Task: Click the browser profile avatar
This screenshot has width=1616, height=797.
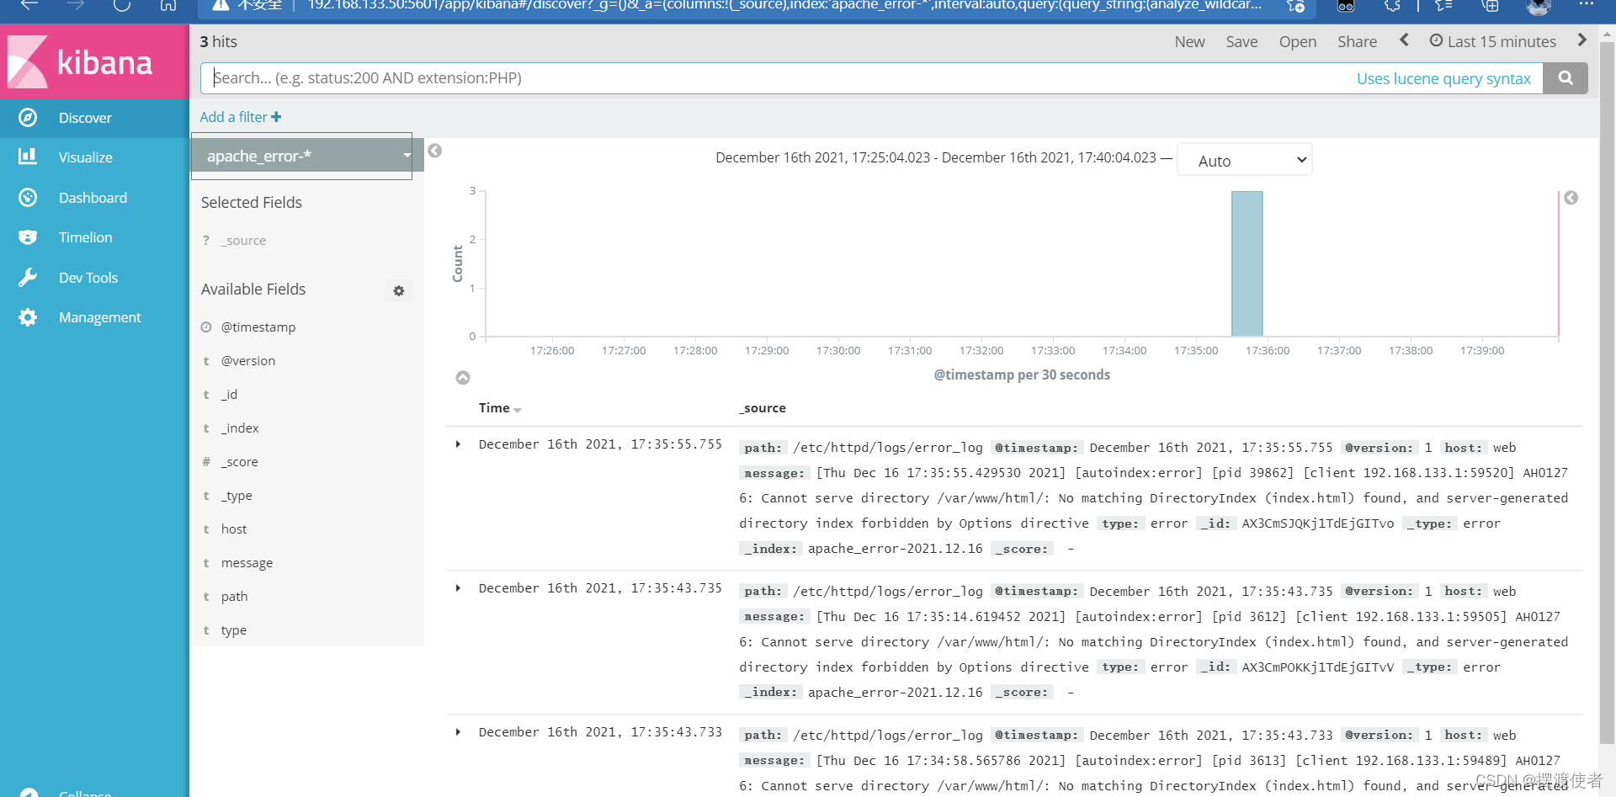Action: [1539, 7]
